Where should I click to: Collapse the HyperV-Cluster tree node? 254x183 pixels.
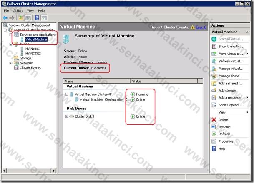5,30
